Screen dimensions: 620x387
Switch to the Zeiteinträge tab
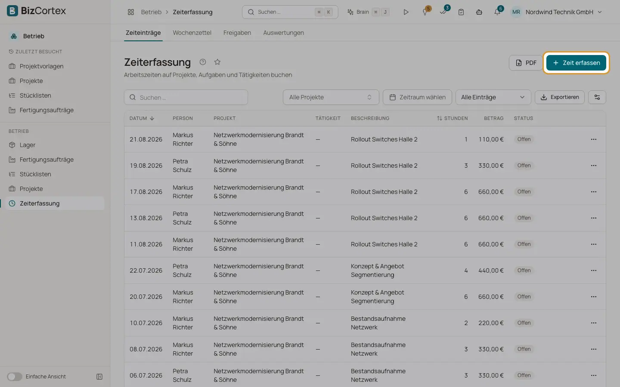tap(143, 33)
